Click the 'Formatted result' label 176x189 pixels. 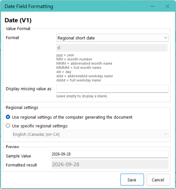coord(21,165)
